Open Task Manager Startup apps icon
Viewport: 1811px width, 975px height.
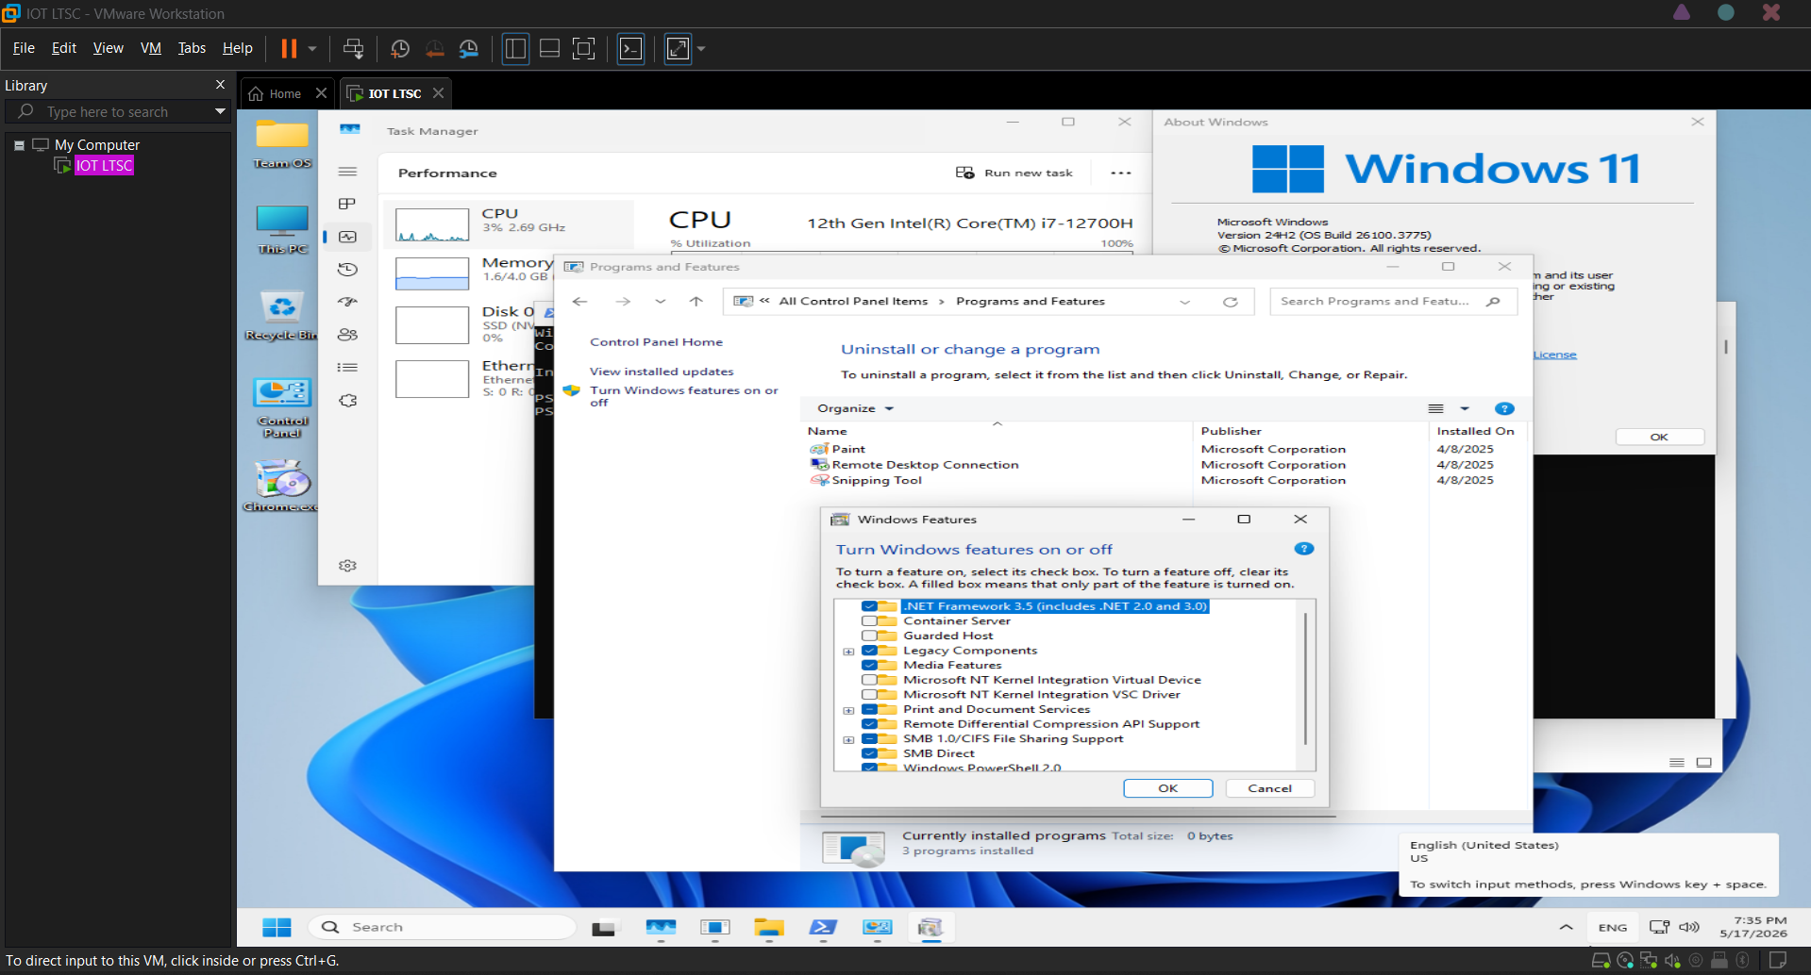347,302
